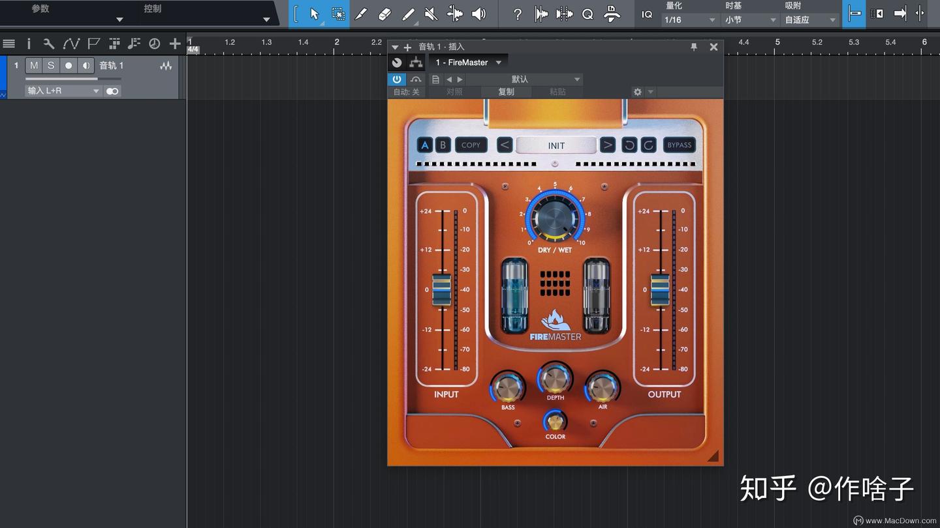
Task: Open the FireMaster plugin selector dropdown
Action: pyautogui.click(x=468, y=62)
